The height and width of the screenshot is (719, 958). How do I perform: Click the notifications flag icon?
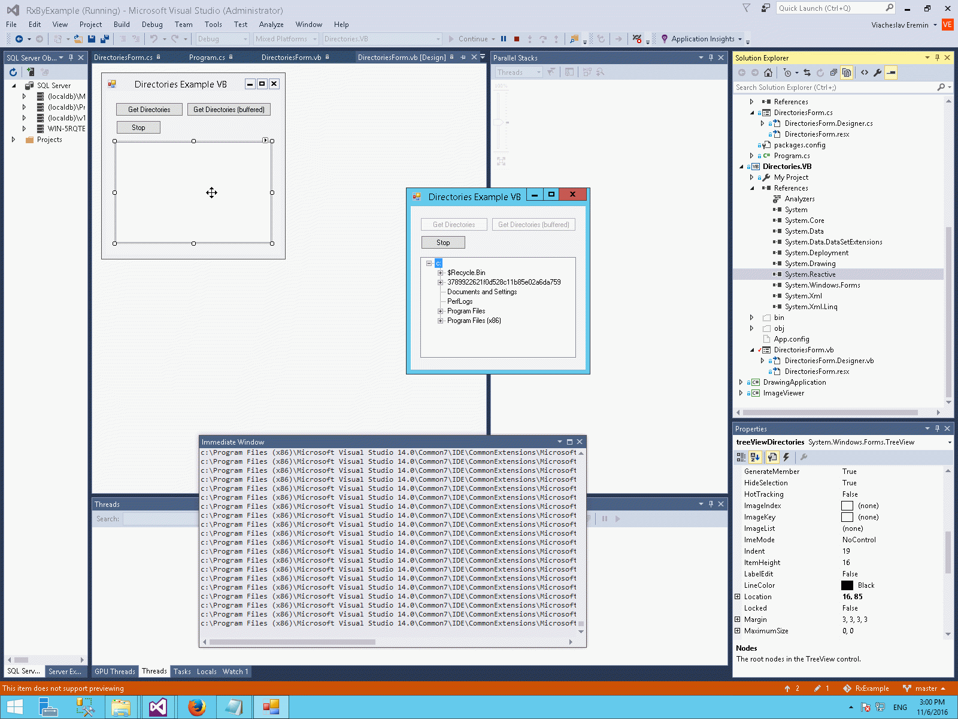click(746, 8)
